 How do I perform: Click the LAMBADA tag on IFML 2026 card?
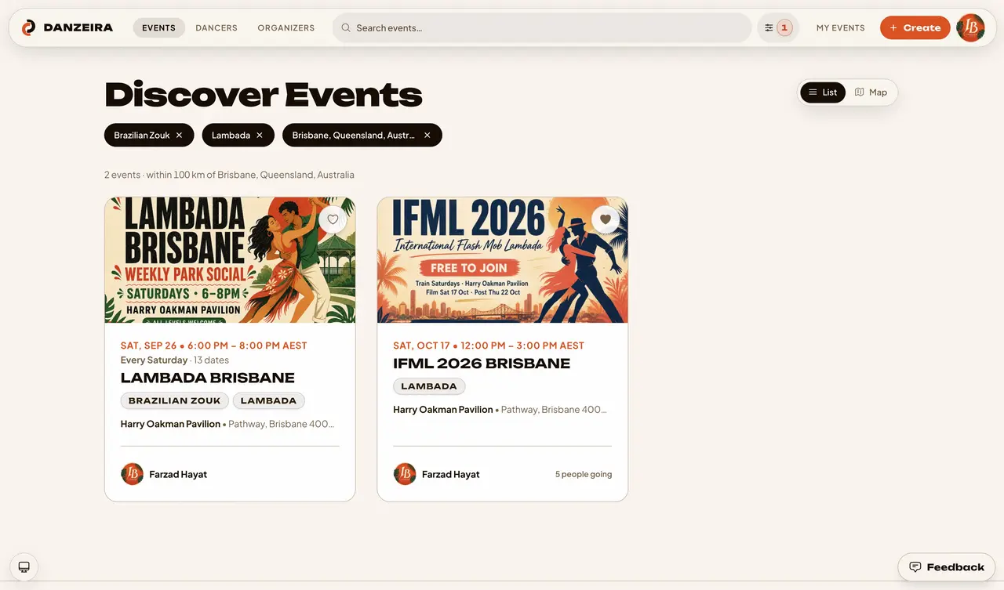[x=429, y=386]
